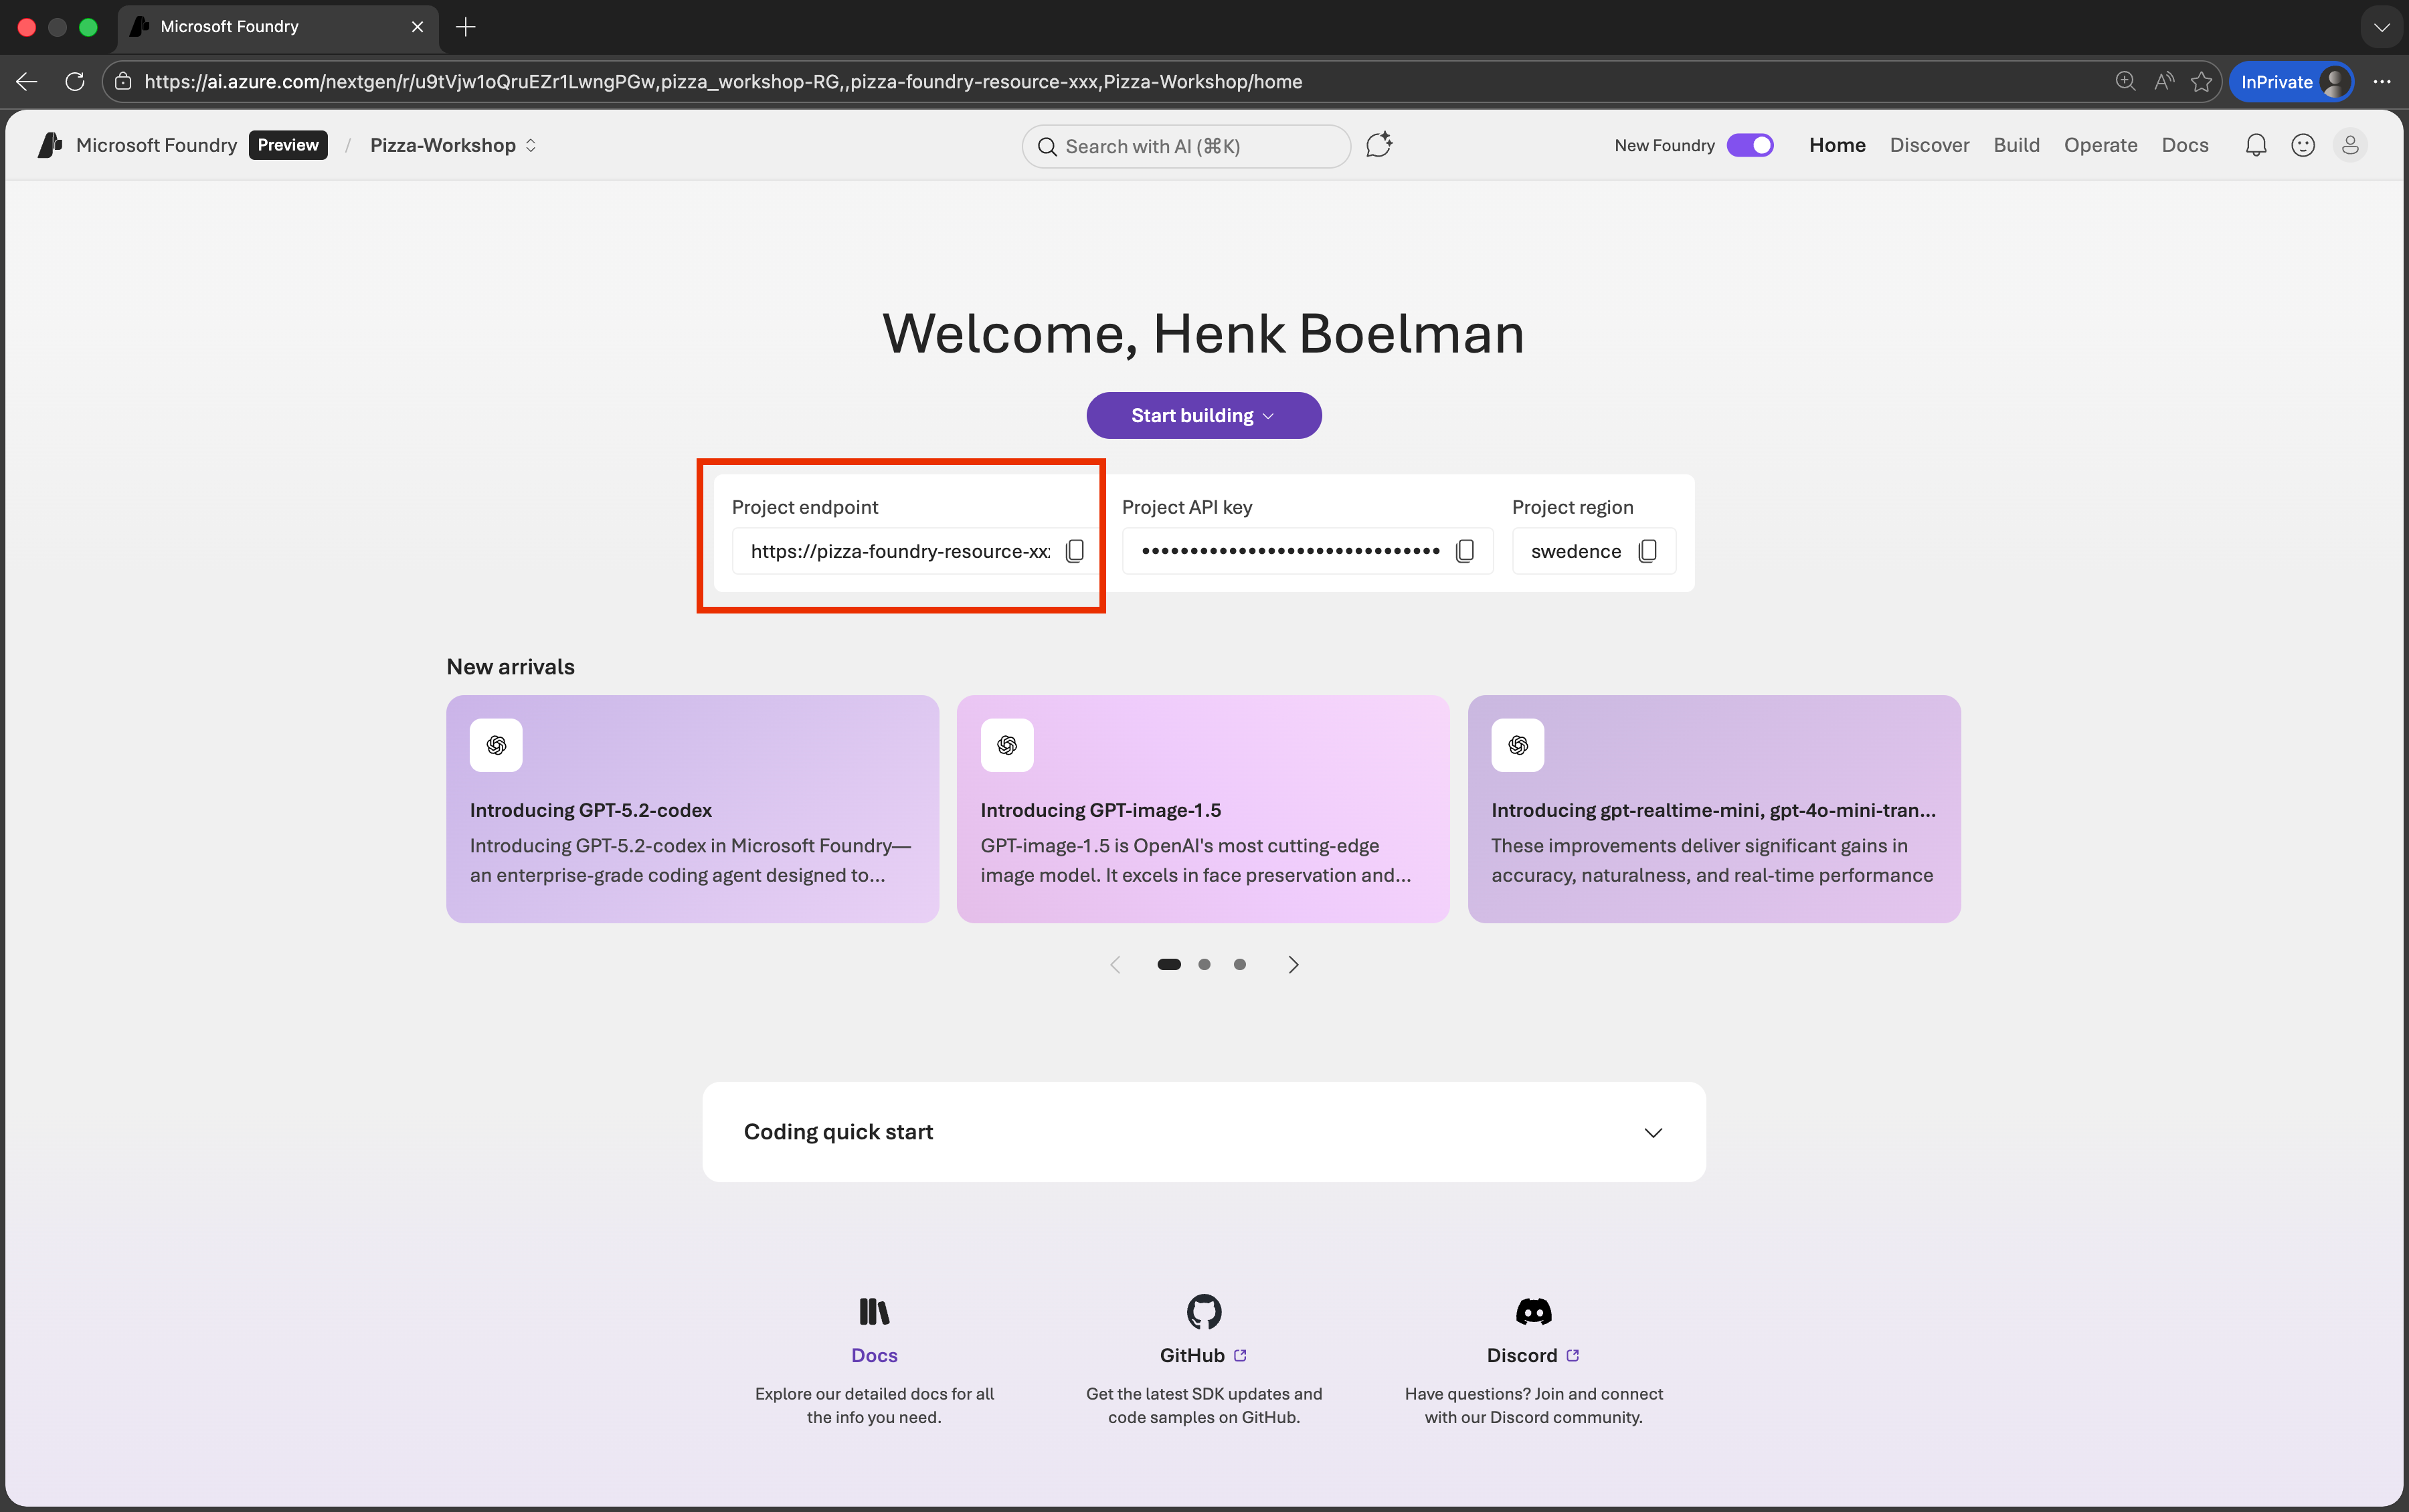The image size is (2409, 1512).
Task: Open the Start building dropdown
Action: (x=1203, y=416)
